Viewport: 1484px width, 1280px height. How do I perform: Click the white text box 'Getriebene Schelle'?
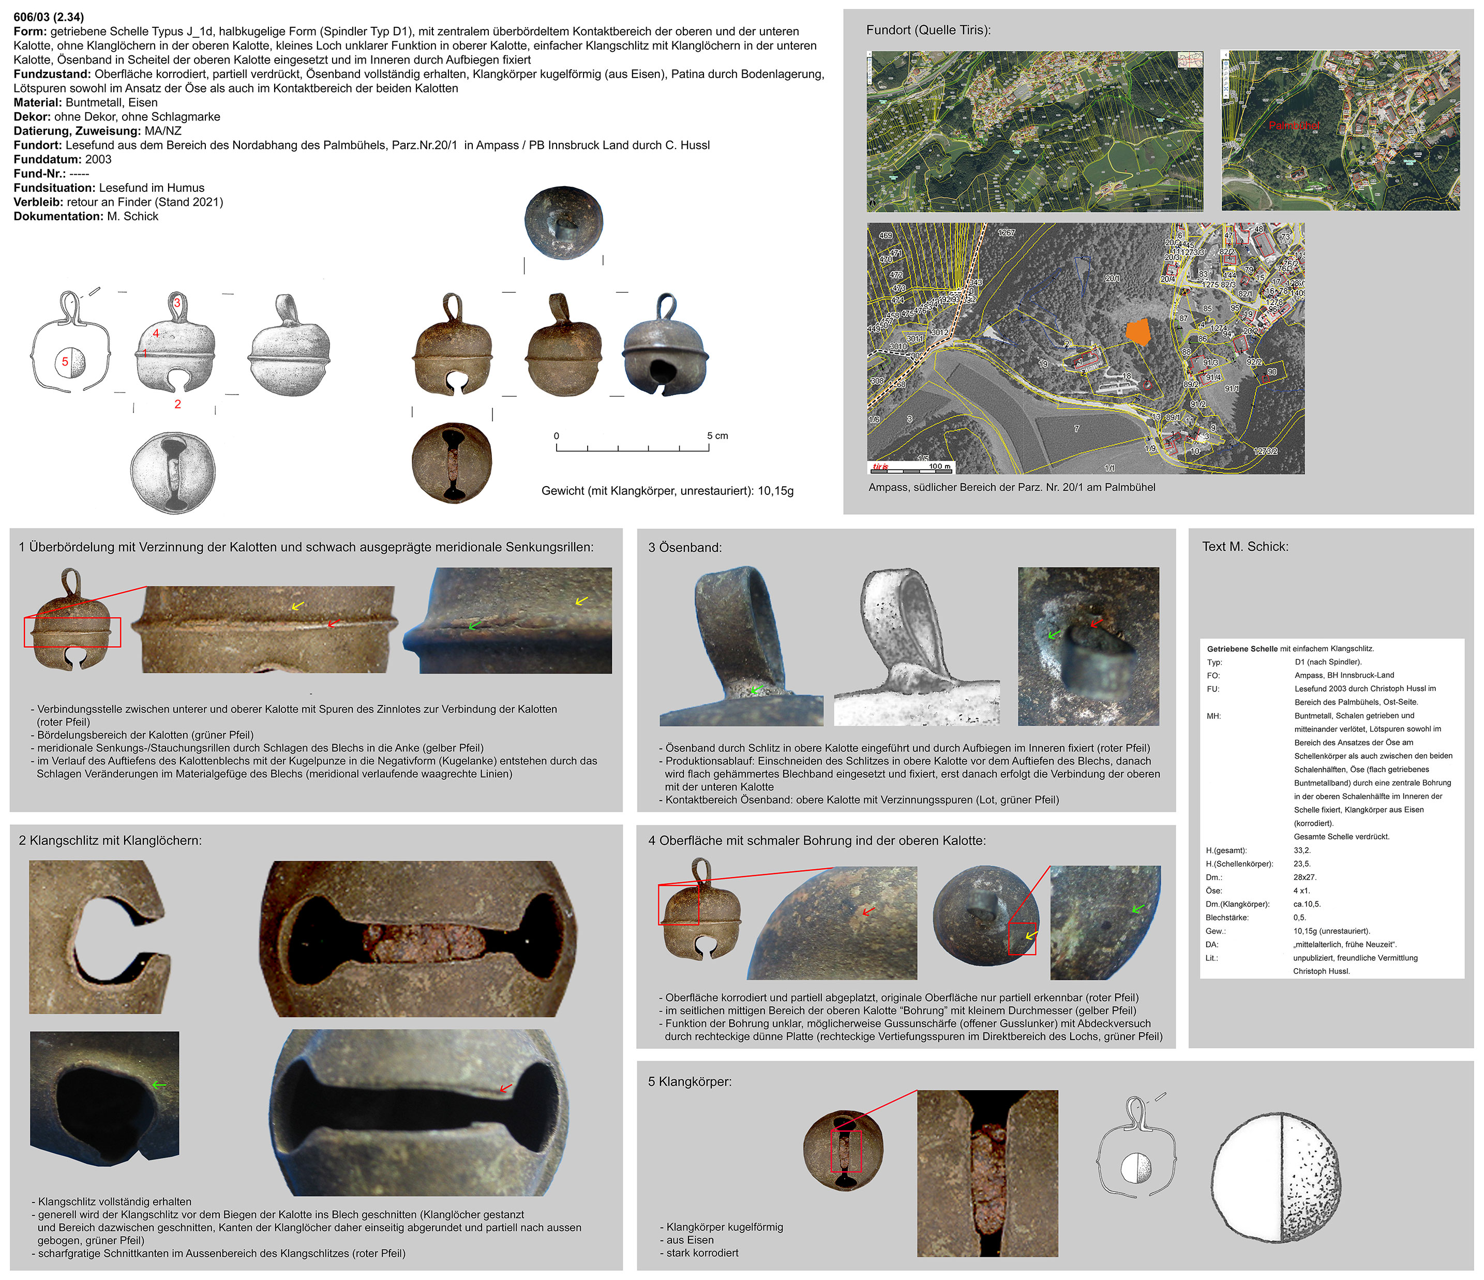[x=1331, y=808]
